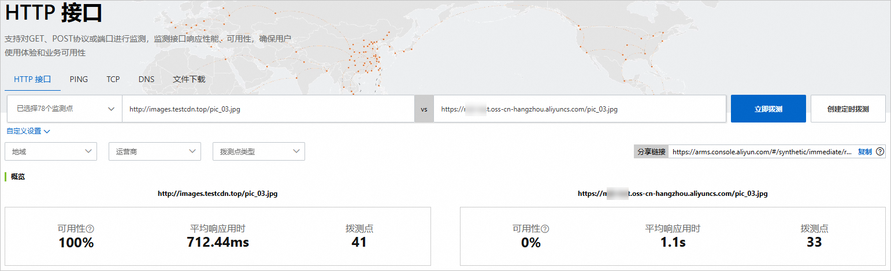The image size is (891, 271).
Task: Open the 已选择78个监测点 dropdown
Action: click(x=65, y=109)
